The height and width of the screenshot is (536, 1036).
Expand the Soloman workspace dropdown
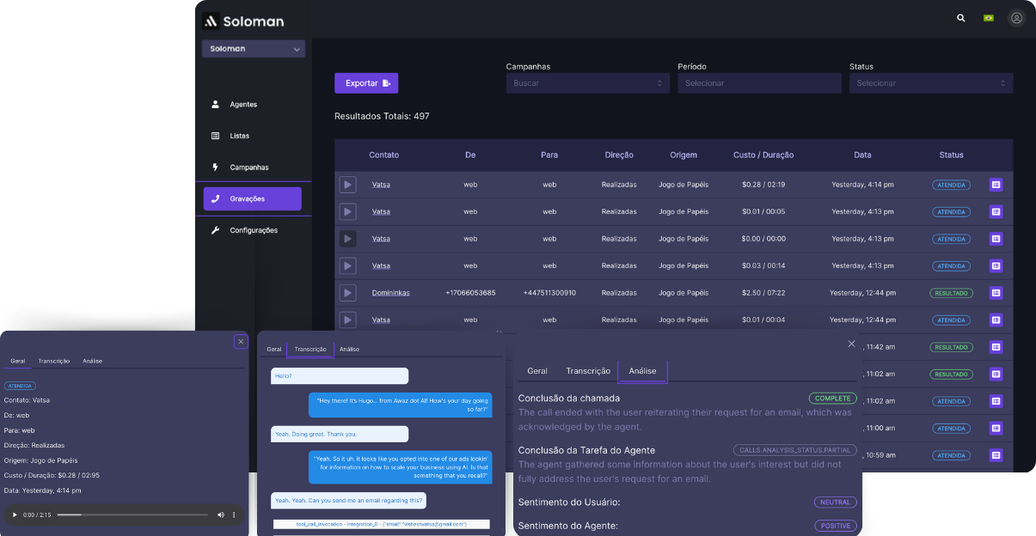254,49
